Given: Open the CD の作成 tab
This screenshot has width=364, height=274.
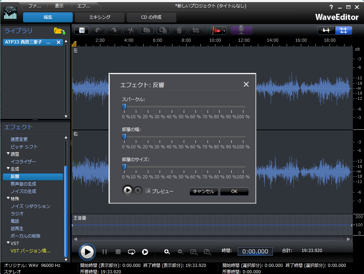Looking at the screenshot, I should pos(151,17).
